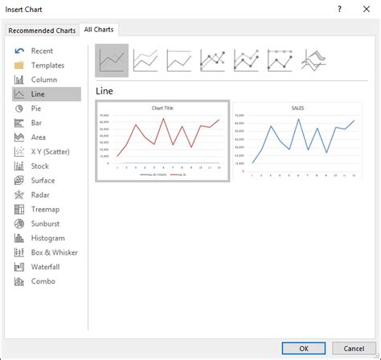Viewport: 381px width, 360px height.
Task: Choose the 'SALES' chart preview thumbnail
Action: (x=297, y=141)
